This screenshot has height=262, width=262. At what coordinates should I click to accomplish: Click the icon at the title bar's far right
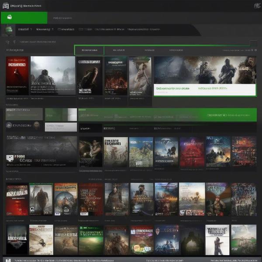tap(257, 6)
